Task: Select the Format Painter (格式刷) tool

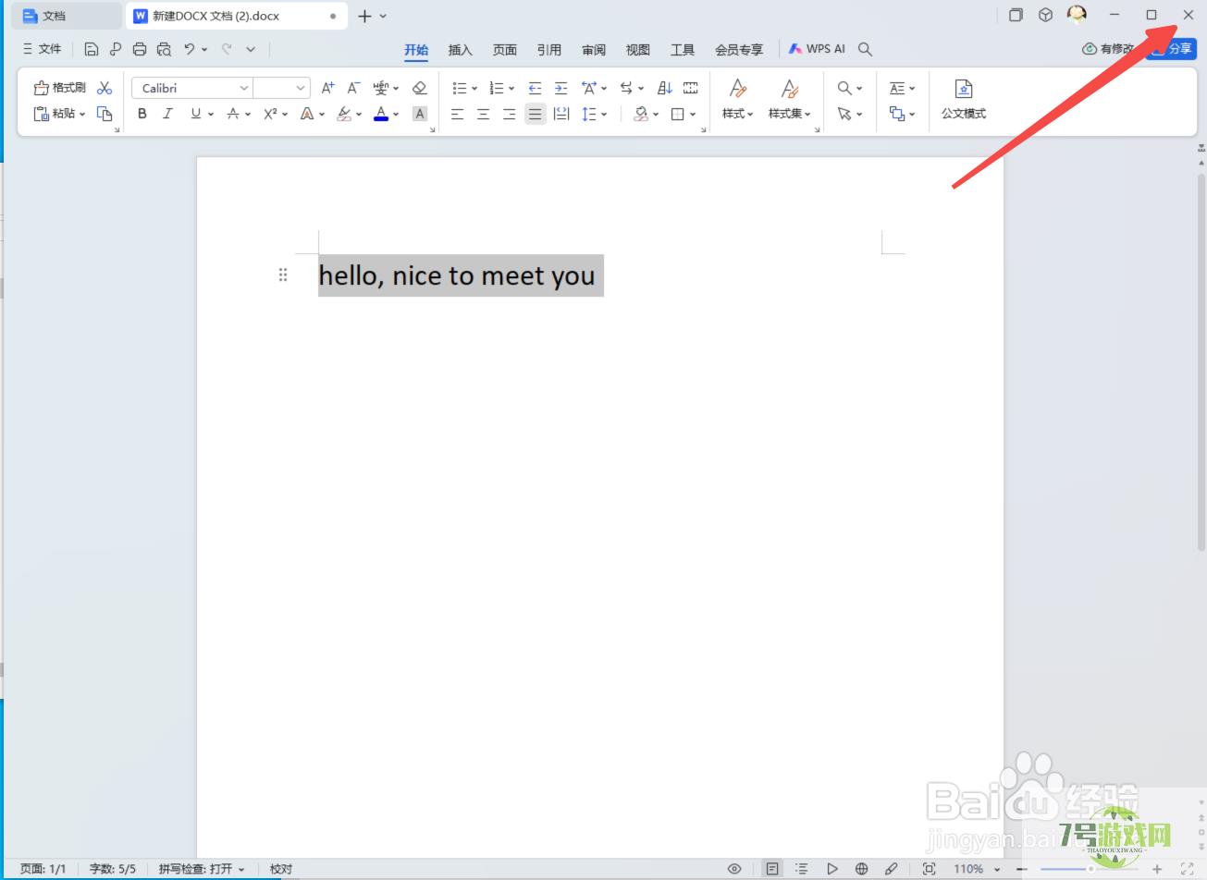Action: (60, 88)
